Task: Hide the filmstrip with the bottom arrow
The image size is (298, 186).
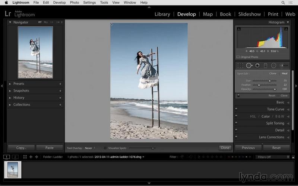Action: 149,183
